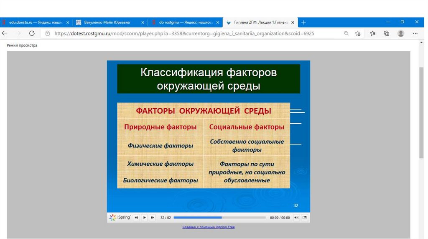Open the browser zoom control
Image resolution: width=428 pixels, height=239 pixels.
tap(346, 33)
